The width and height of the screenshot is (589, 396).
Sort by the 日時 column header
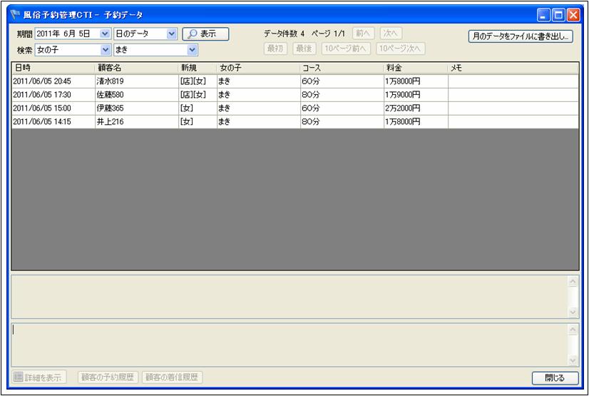coord(53,67)
